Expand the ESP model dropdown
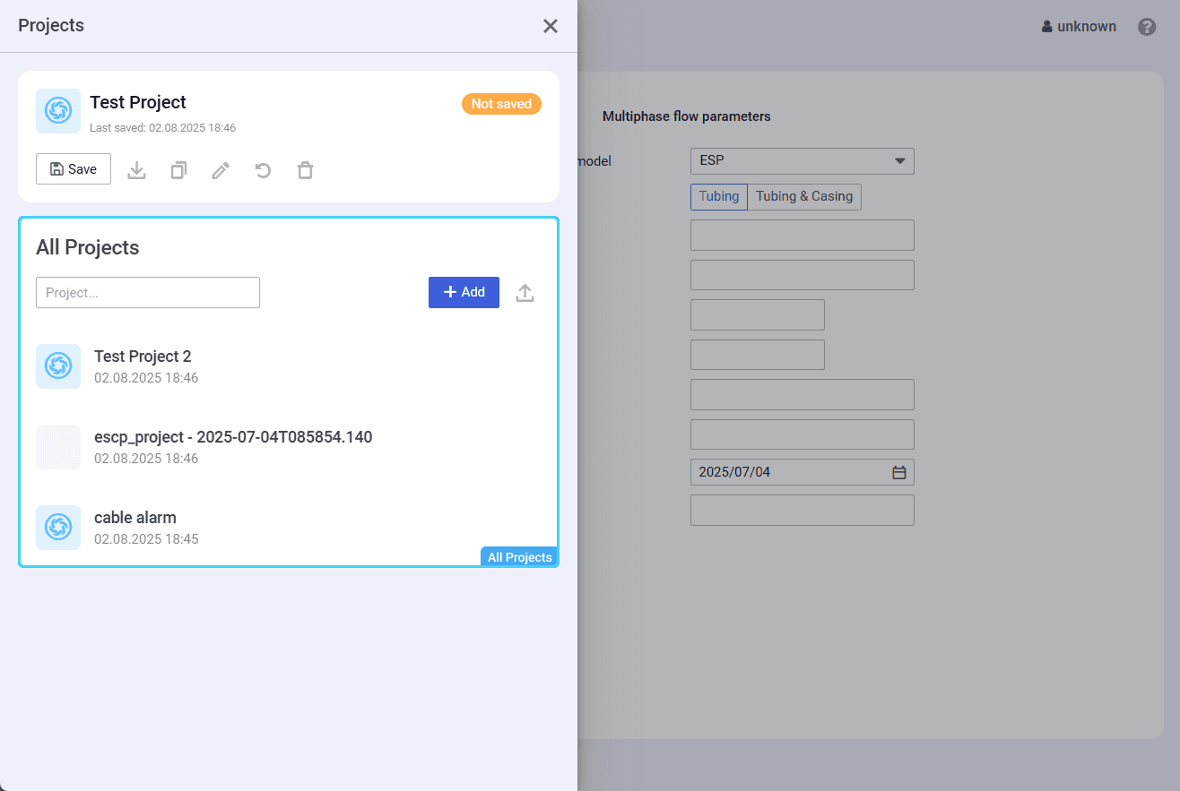 [802, 161]
